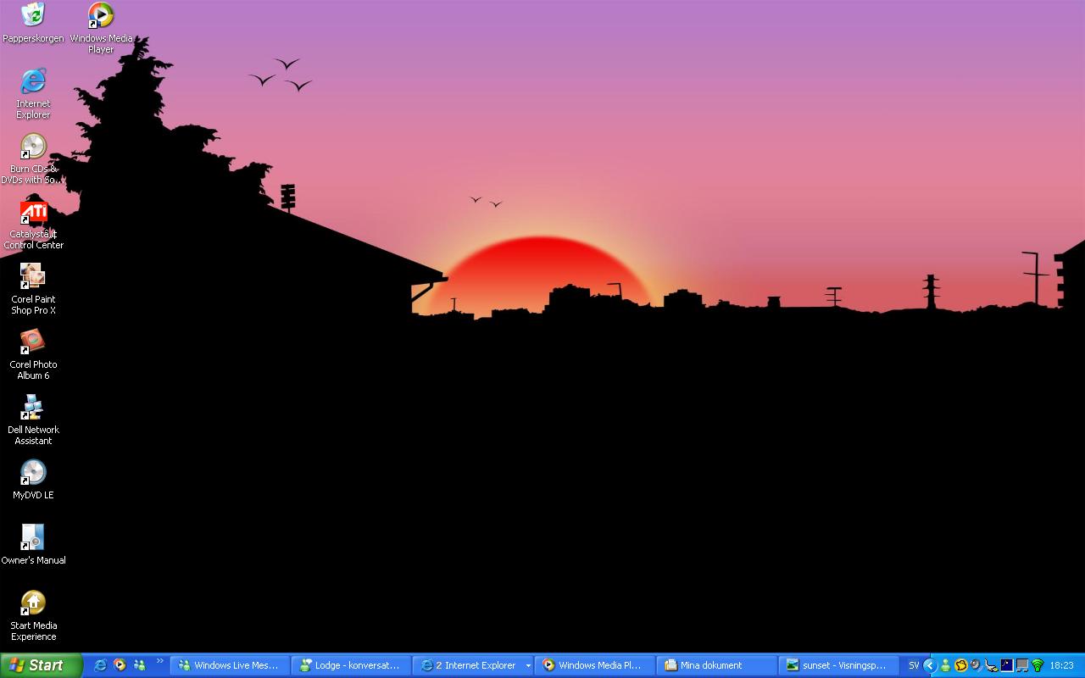Screen dimensions: 1085x678
Task: Click the green wireless network tray icon
Action: pyautogui.click(x=1037, y=665)
